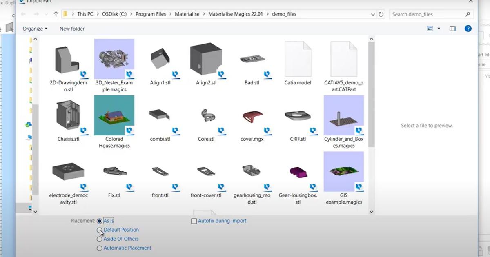Screen dimensions: 490x257
Task: Click the New folder button
Action: tap(72, 29)
